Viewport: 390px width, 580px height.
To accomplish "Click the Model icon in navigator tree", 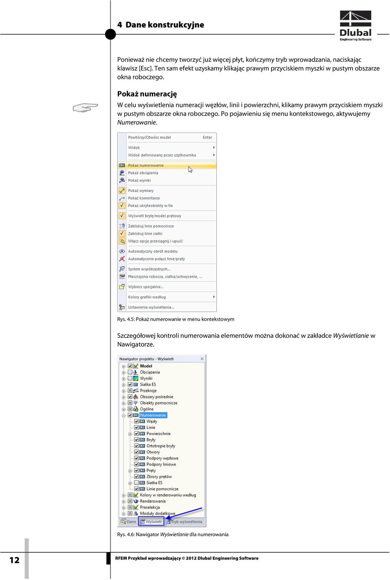I will 136,366.
